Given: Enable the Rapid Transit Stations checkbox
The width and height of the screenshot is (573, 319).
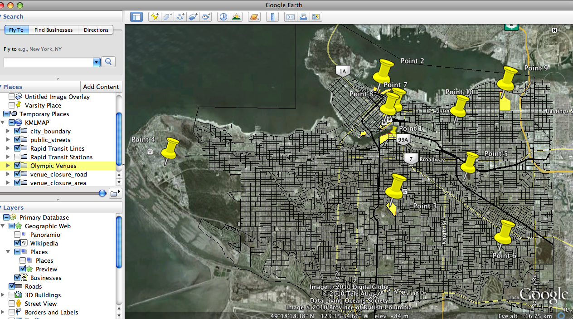Looking at the screenshot, I should click(x=17, y=157).
